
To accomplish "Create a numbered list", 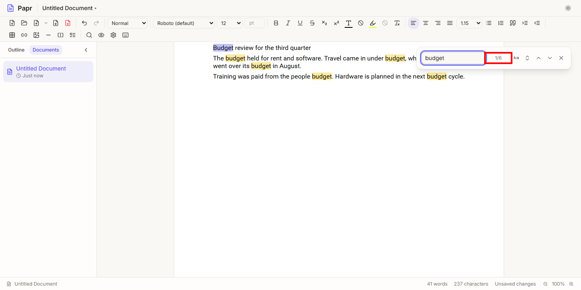I will click(x=501, y=23).
